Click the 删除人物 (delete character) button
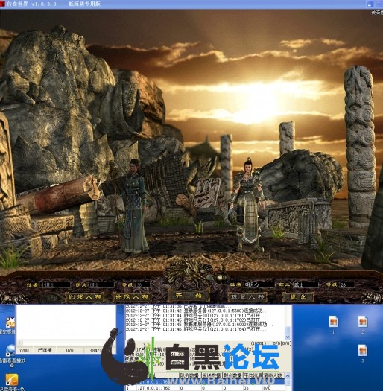The image size is (383, 391). pos(132,297)
